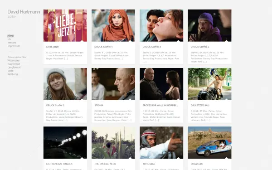Open the Liebe. Jetzt! poster thumbnail
The image size is (272, 170).
65,25
